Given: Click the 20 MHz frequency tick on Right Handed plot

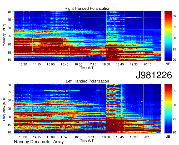Looking at the screenshot, I should tap(9, 44).
